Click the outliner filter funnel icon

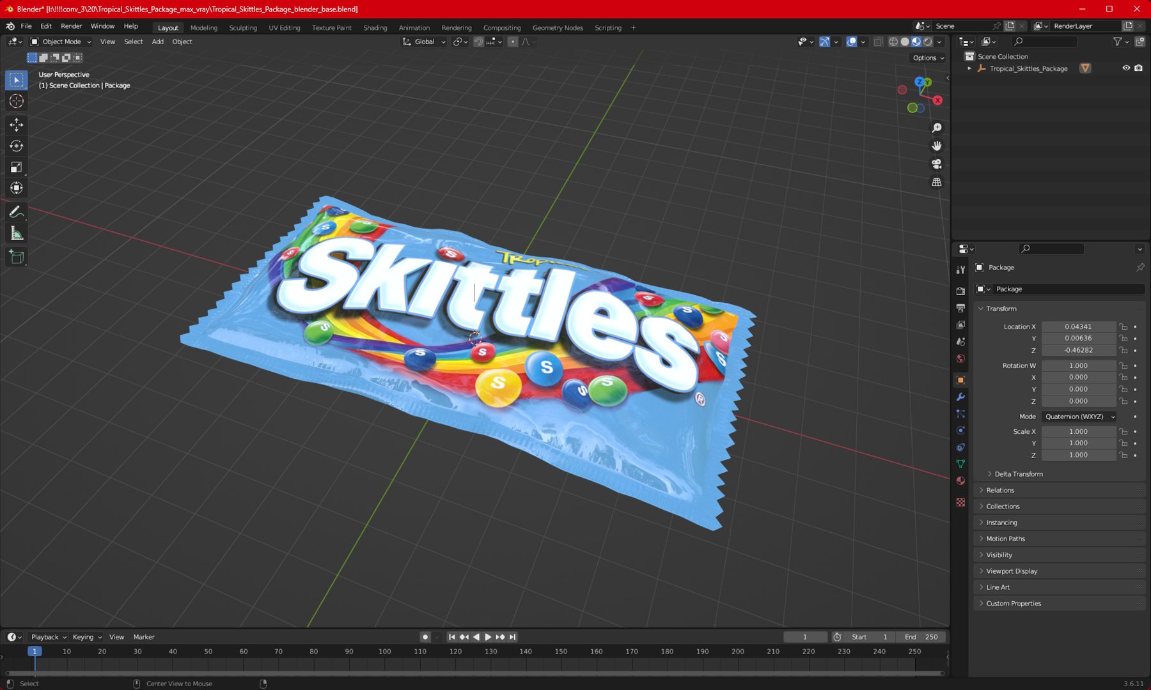[x=1118, y=42]
